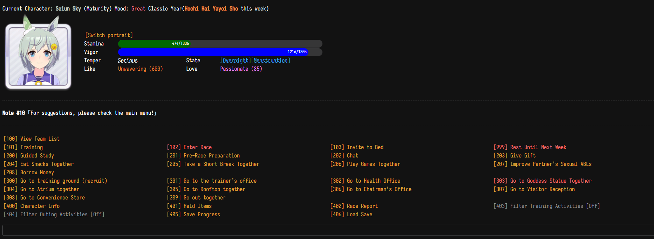This screenshot has width=654, height=239.
Task: Select Go to Convenience Store option
Action: tap(44, 198)
